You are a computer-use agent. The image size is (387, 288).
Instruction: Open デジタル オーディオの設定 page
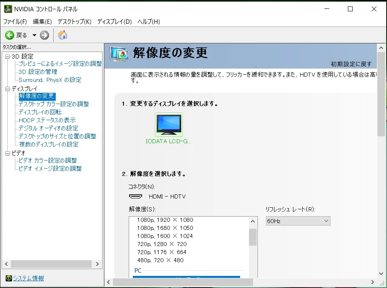click(x=48, y=128)
